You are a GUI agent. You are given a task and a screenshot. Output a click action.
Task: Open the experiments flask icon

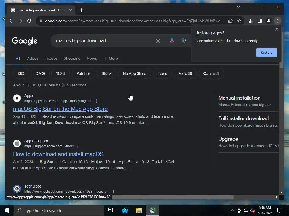pyautogui.click(x=250, y=21)
